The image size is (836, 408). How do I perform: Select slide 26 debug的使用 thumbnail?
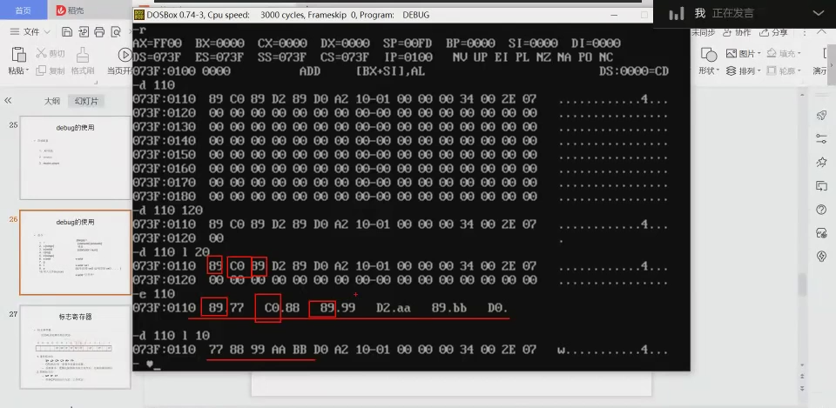coord(75,252)
